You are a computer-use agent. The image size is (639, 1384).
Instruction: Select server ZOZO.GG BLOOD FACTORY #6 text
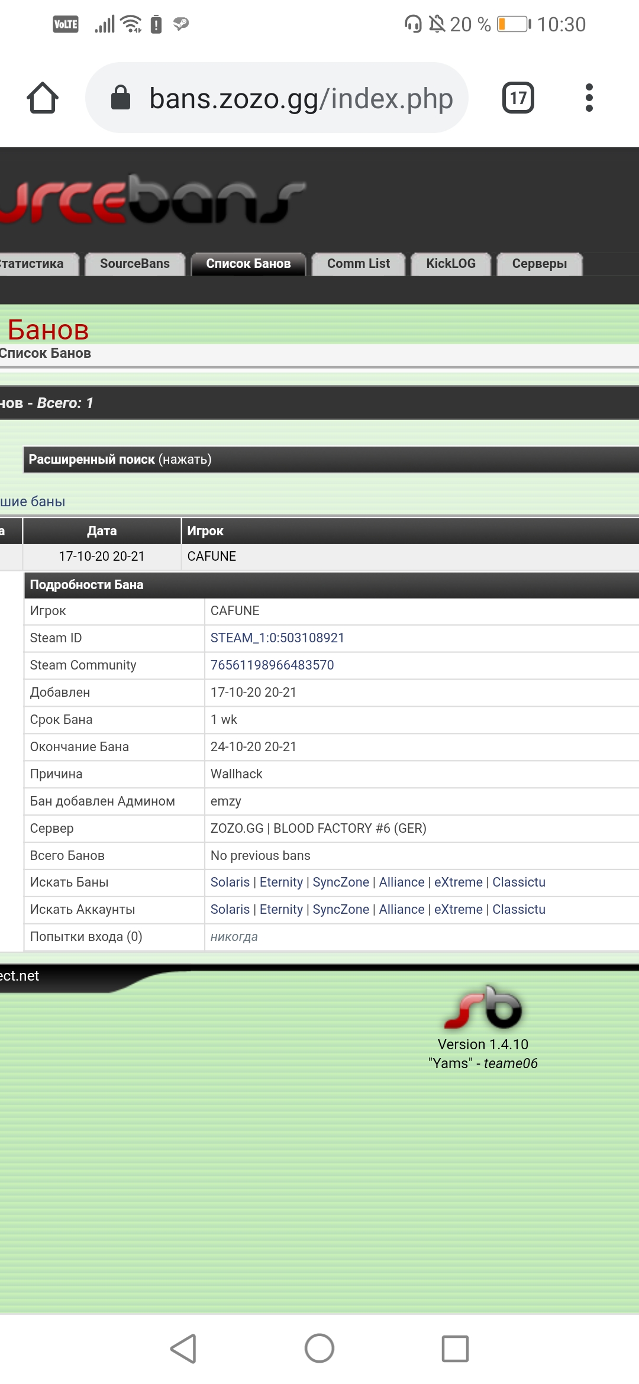(318, 829)
